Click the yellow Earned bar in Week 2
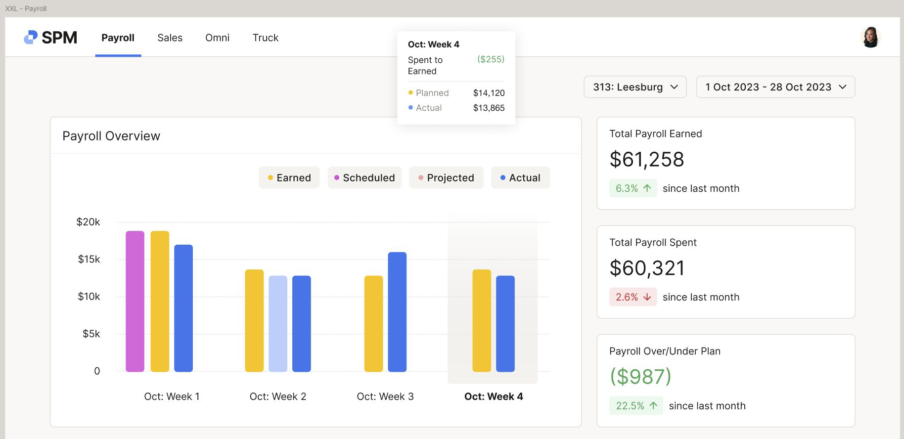Viewport: 904px width, 439px height. pyautogui.click(x=254, y=320)
